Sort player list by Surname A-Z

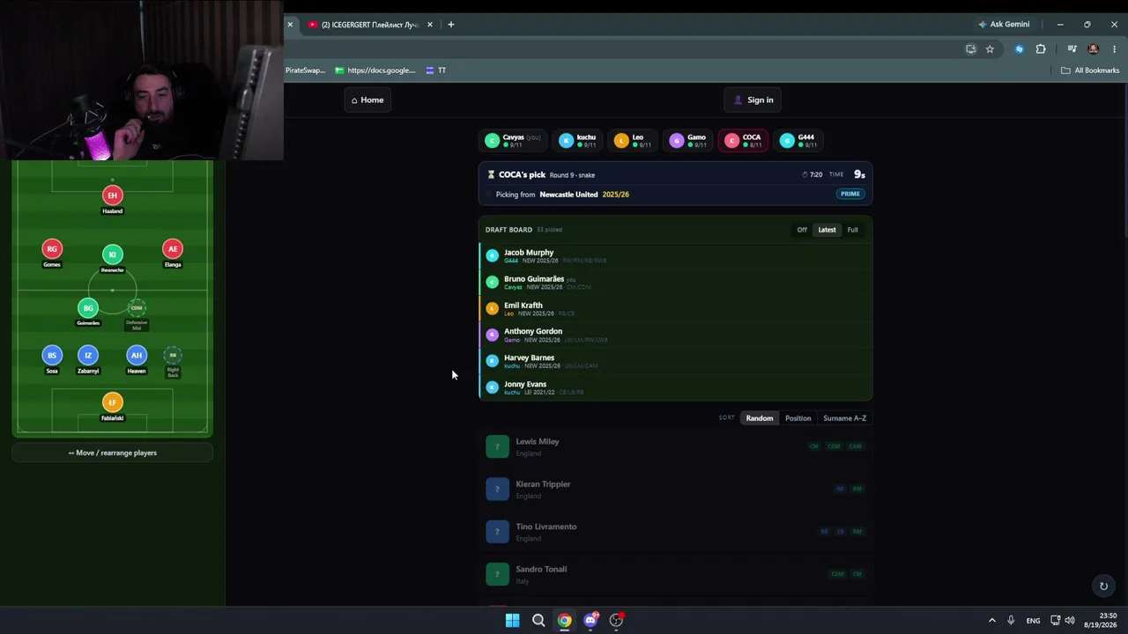click(845, 418)
